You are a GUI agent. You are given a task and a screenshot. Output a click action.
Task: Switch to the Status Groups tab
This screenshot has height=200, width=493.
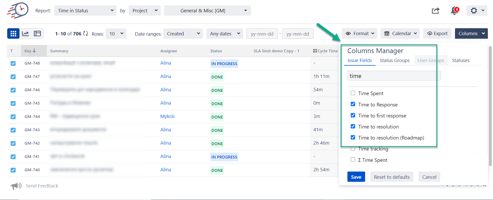(395, 61)
